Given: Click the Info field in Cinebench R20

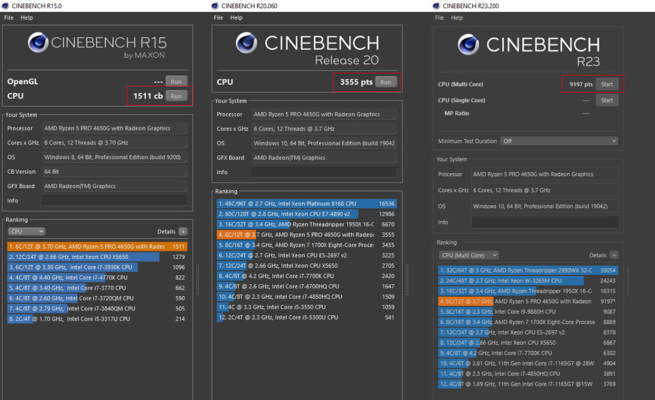Looking at the screenshot, I should pyautogui.click(x=324, y=172).
